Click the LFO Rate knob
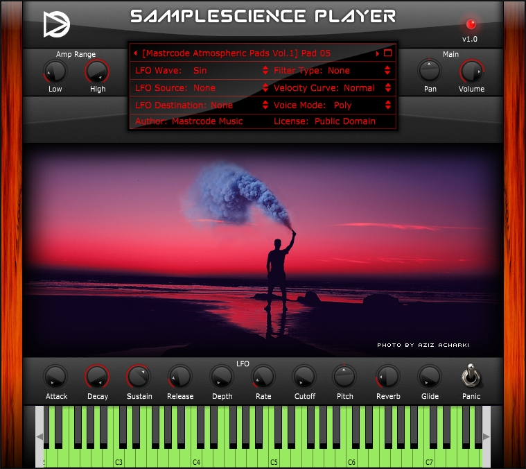This screenshot has width=526, height=469. (263, 377)
